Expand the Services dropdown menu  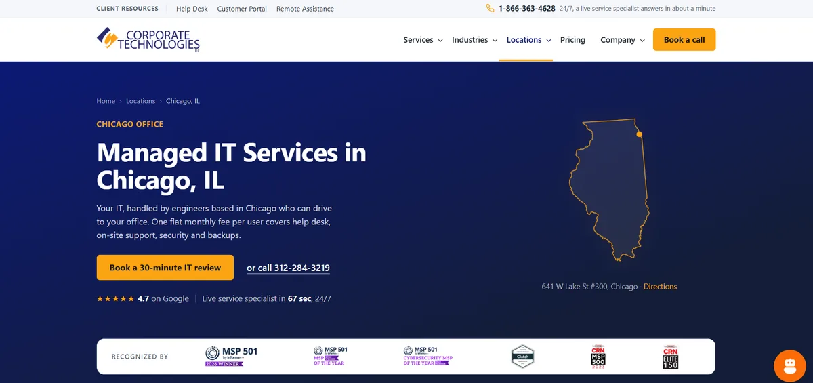pos(423,40)
